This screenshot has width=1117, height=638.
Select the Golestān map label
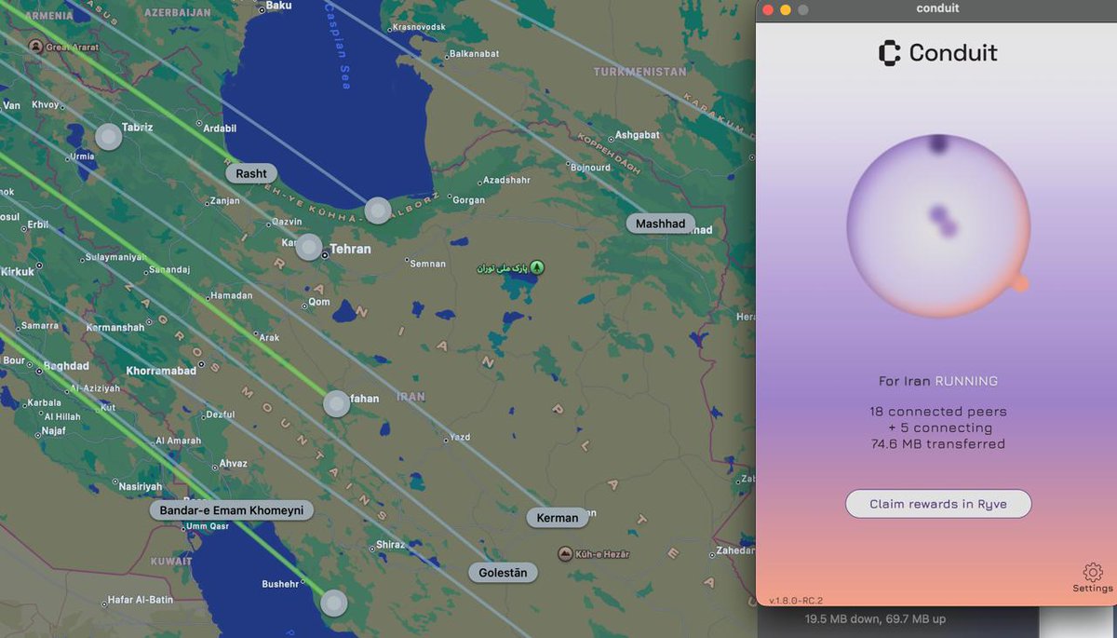(503, 573)
